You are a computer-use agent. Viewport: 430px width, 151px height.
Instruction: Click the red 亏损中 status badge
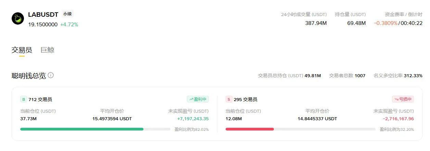pyautogui.click(x=403, y=99)
